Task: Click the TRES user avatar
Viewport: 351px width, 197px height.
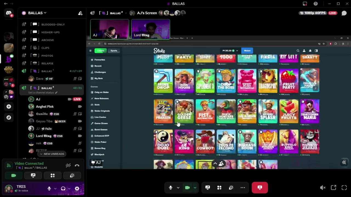Action: coord(9,189)
